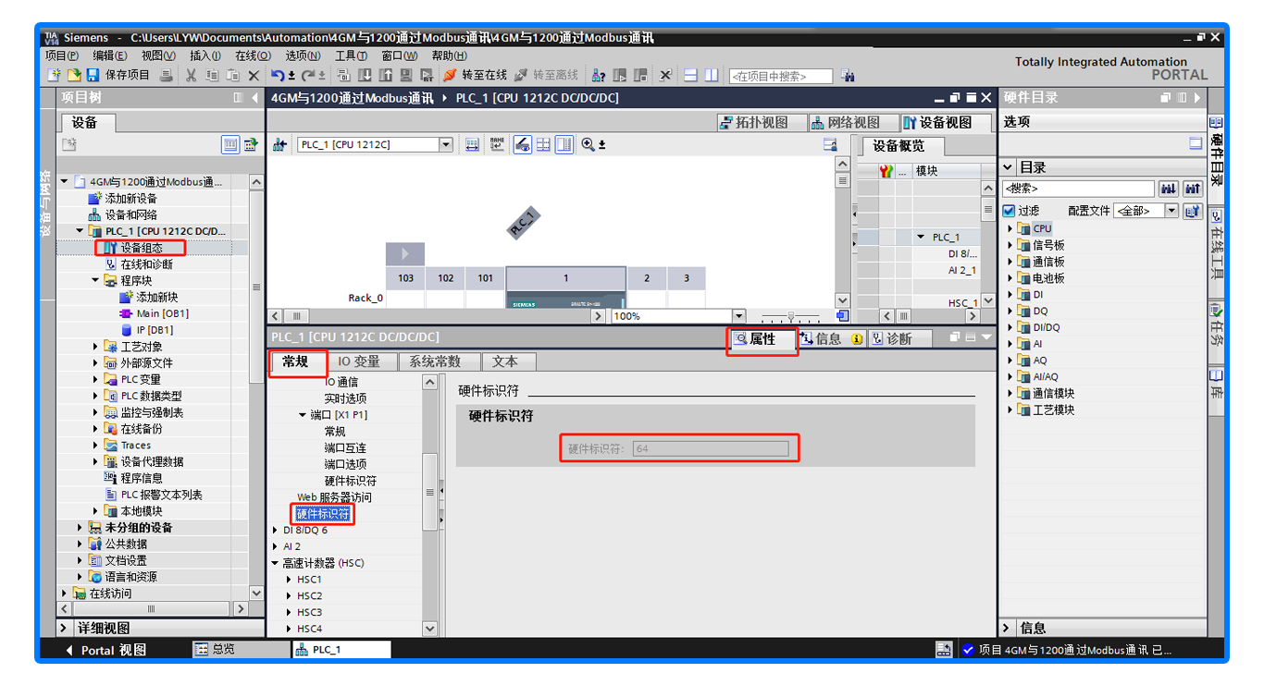
Task: Click the open project toolbar icon
Action: click(73, 75)
